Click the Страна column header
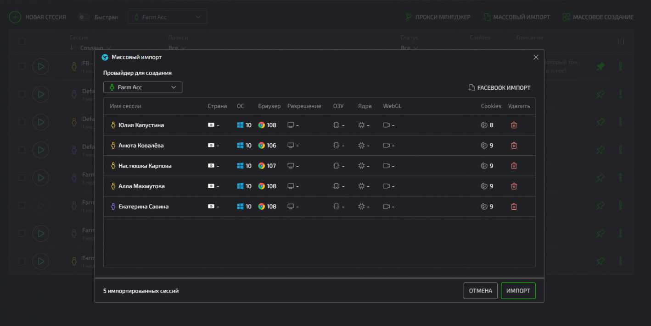The width and height of the screenshot is (651, 326). pos(217,106)
